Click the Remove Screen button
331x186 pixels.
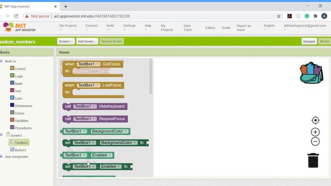(x=112, y=41)
